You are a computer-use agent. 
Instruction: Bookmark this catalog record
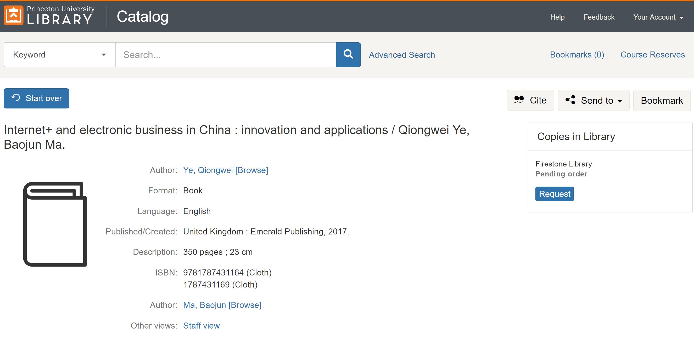coord(661,100)
